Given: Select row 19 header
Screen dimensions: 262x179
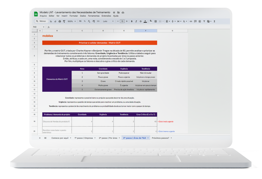Looking at the screenshot, I should pos(34,122).
